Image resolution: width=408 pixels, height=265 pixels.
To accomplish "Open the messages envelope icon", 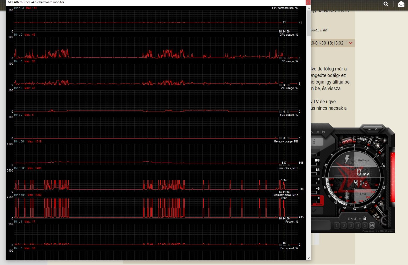I will pyautogui.click(x=401, y=4).
